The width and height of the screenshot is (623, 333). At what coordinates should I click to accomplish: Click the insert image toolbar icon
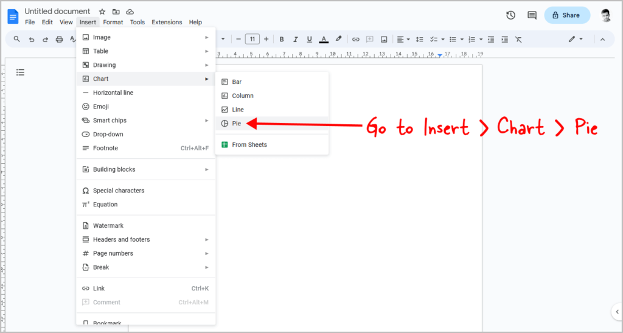(384, 40)
